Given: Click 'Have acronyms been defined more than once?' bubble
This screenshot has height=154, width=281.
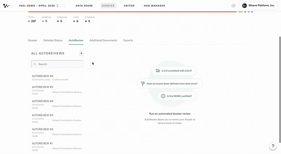Looking at the screenshot, I should (170, 84).
